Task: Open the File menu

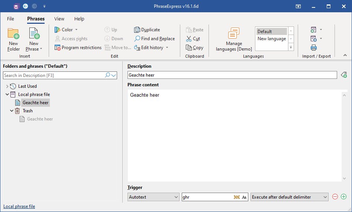Action: click(x=10, y=19)
